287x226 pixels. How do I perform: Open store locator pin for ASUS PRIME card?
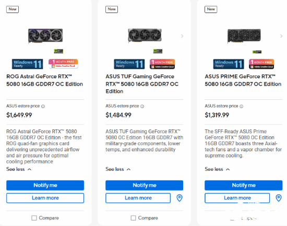coord(279,198)
